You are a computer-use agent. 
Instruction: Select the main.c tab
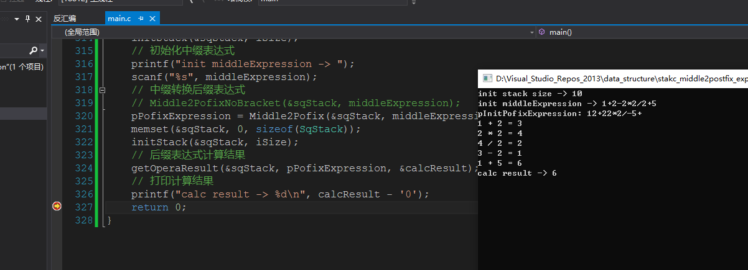(119, 19)
